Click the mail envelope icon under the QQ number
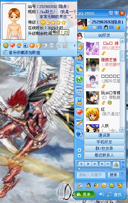 point(94,27)
